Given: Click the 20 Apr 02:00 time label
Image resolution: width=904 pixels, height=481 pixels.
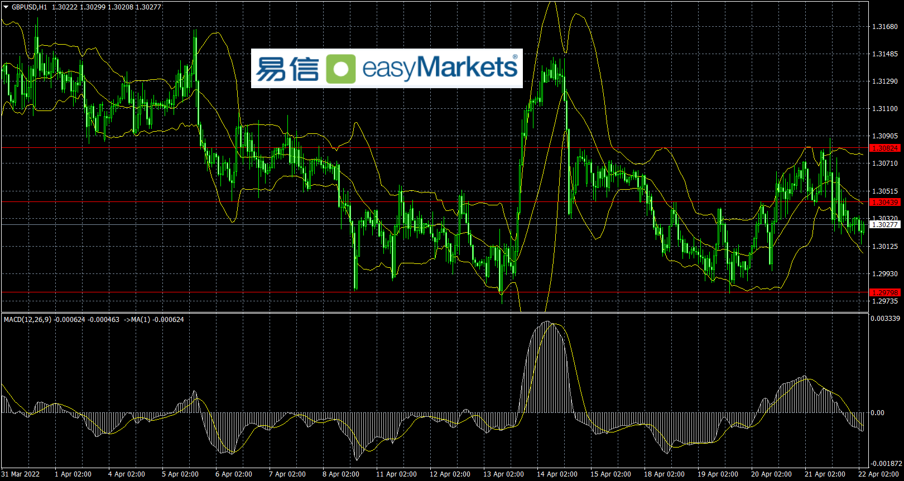Looking at the screenshot, I should coord(771,474).
